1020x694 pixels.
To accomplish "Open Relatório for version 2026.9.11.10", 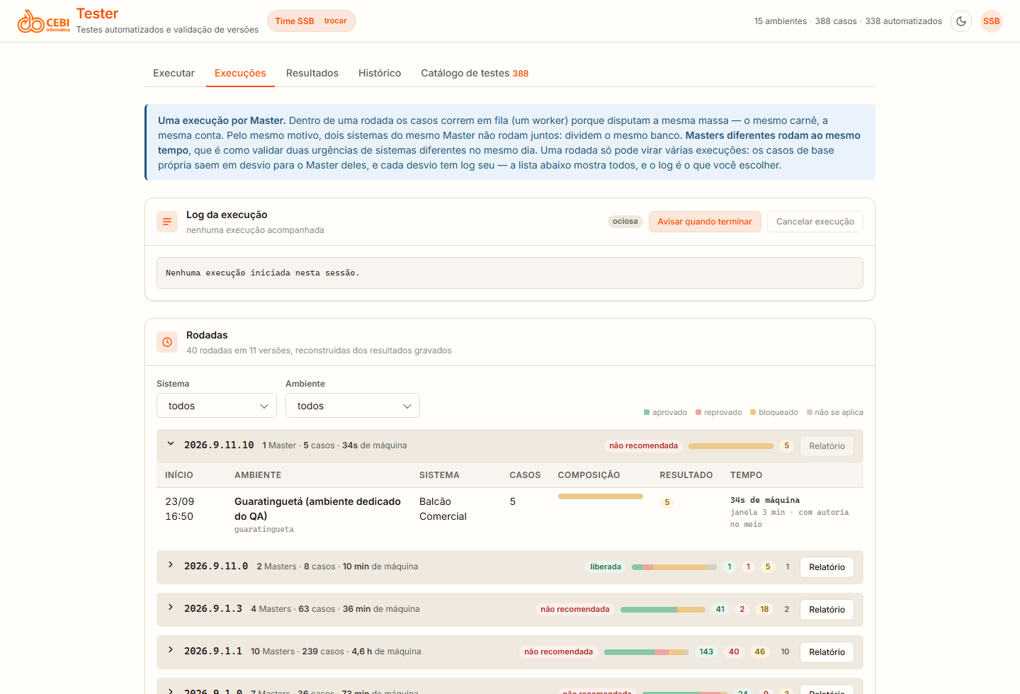I will click(x=827, y=446).
